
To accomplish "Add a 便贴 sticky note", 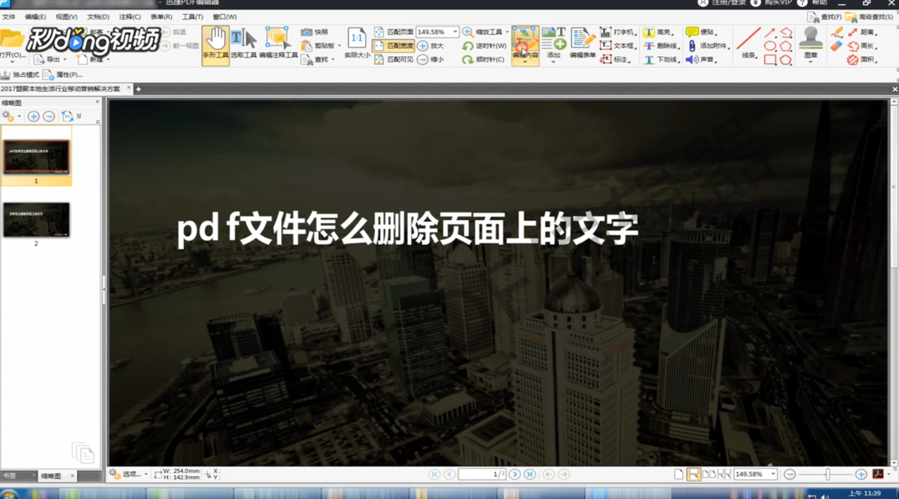I will click(x=701, y=32).
